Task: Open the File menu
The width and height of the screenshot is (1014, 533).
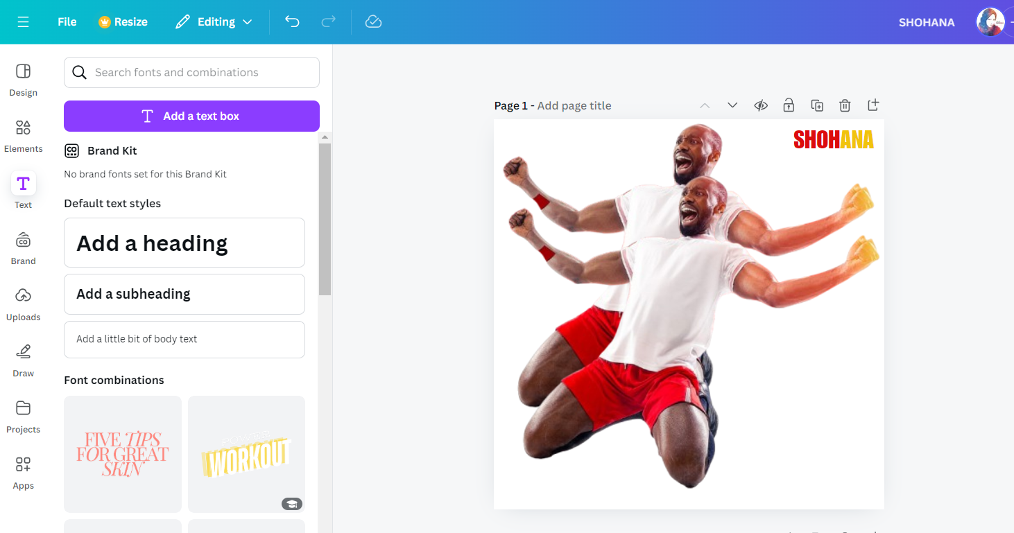Action: (x=67, y=21)
